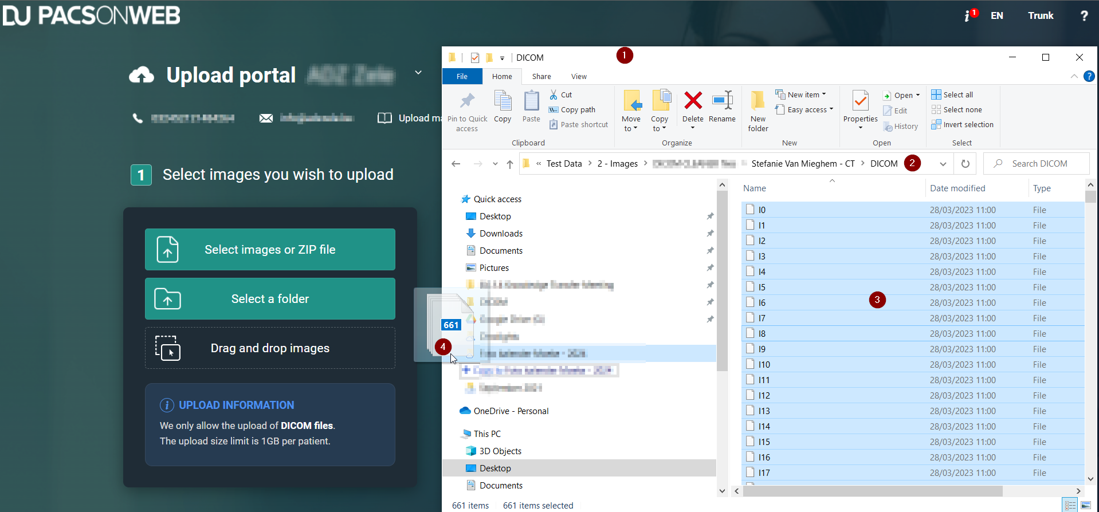Sort files by Date modified column
The image size is (1099, 512).
[957, 188]
